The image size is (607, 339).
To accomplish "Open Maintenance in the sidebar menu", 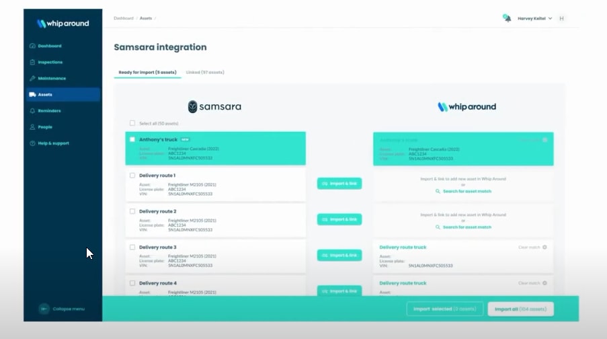I will (x=52, y=78).
